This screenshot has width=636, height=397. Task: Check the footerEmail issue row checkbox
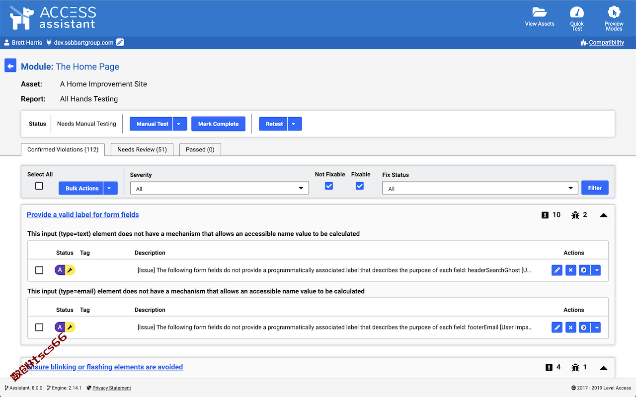(39, 328)
